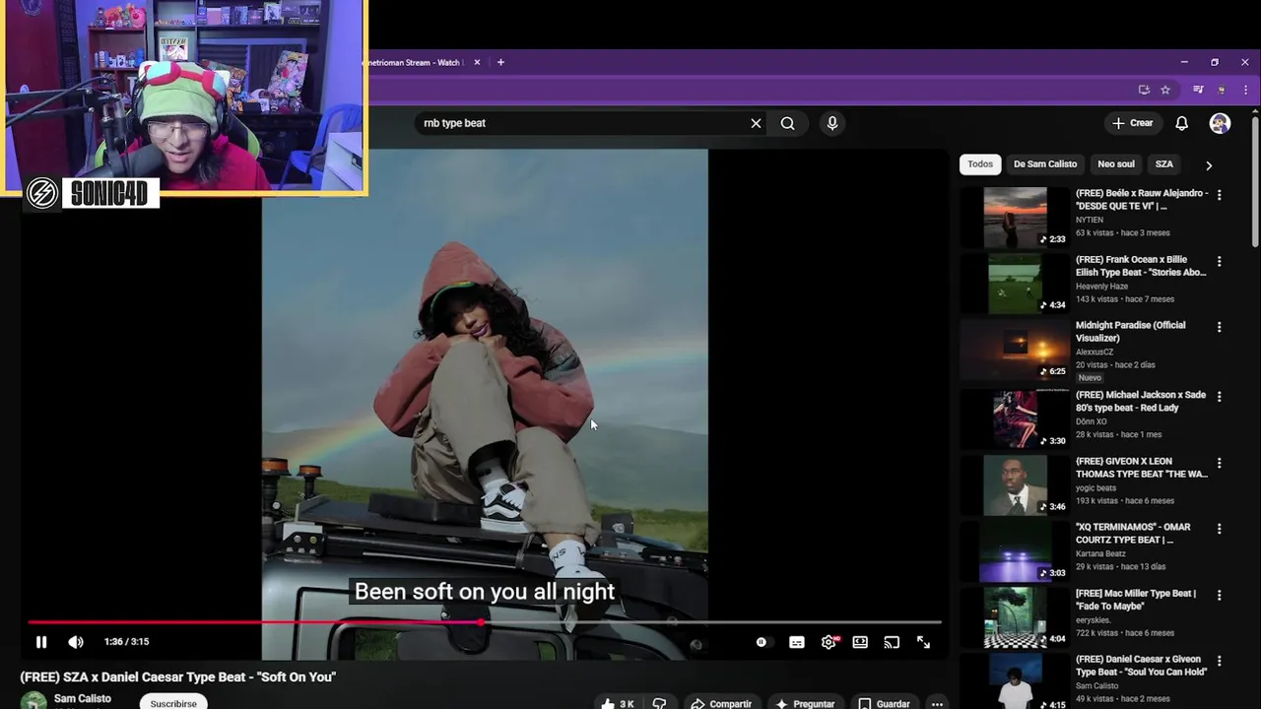Open the Chrome three-dot menu
Screen dimensions: 1261x709
click(x=1245, y=90)
